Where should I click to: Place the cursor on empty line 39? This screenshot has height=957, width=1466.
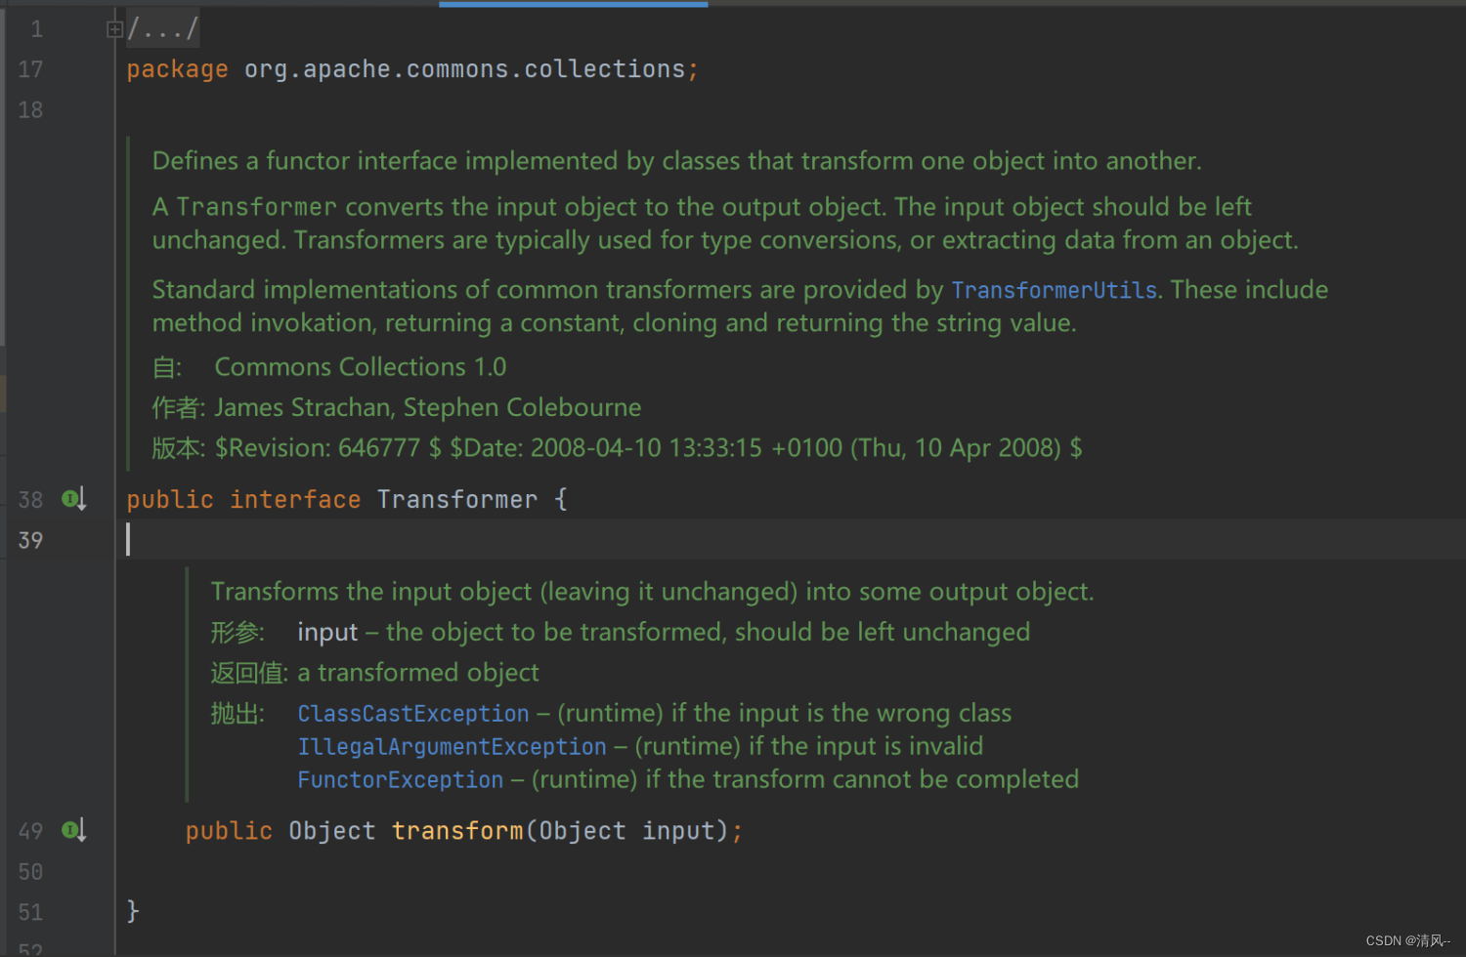click(x=790, y=539)
